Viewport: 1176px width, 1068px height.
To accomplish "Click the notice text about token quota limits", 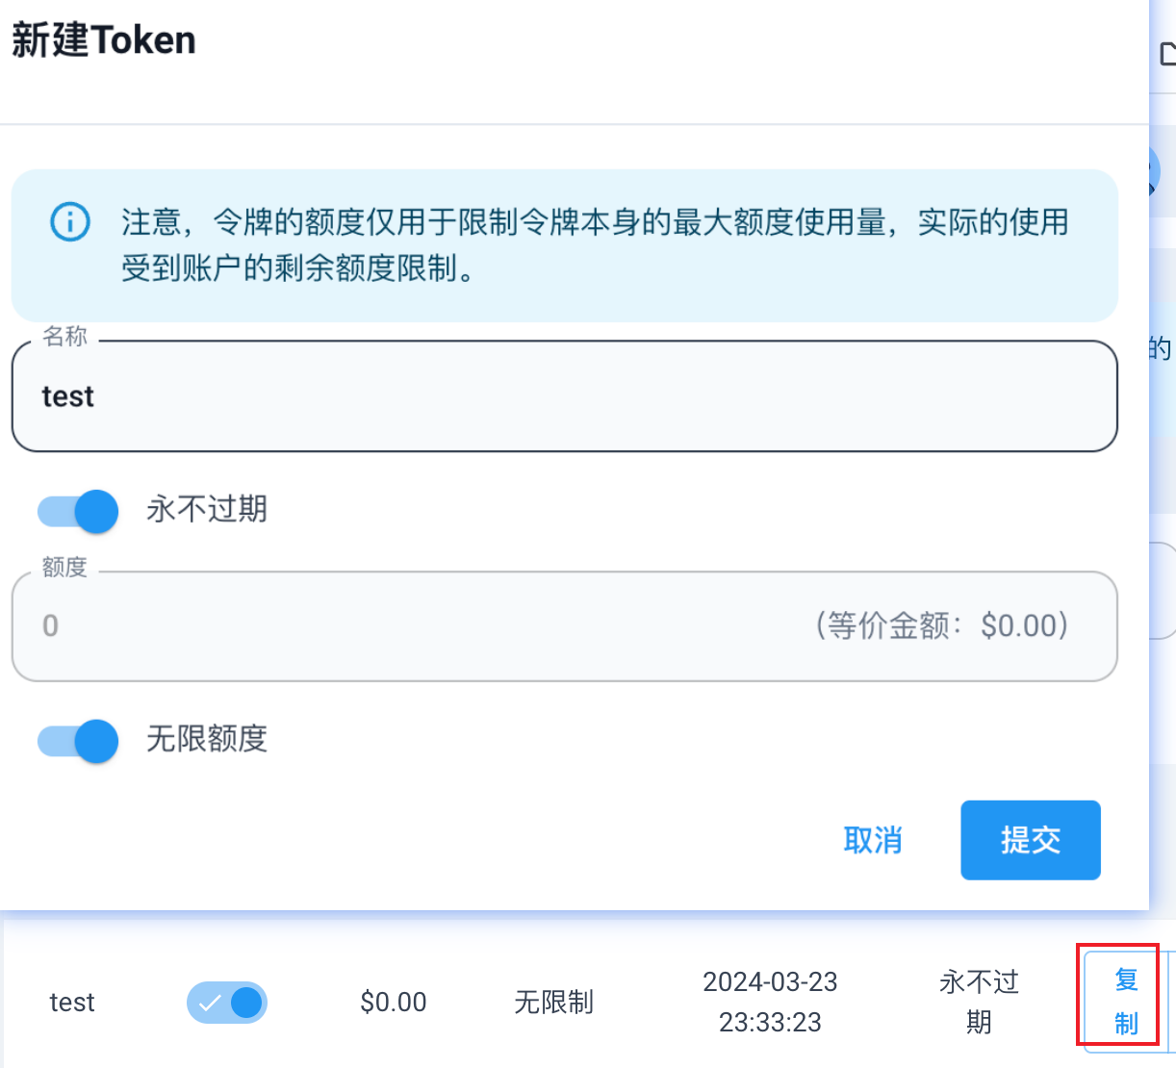I will pyautogui.click(x=597, y=245).
